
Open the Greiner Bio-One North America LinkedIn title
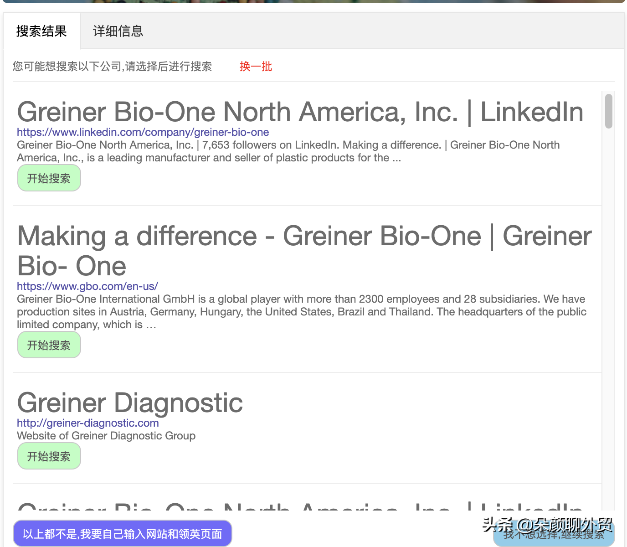300,112
